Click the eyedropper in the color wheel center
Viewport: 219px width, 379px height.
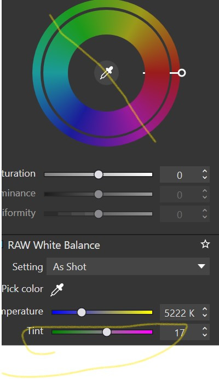[106, 73]
